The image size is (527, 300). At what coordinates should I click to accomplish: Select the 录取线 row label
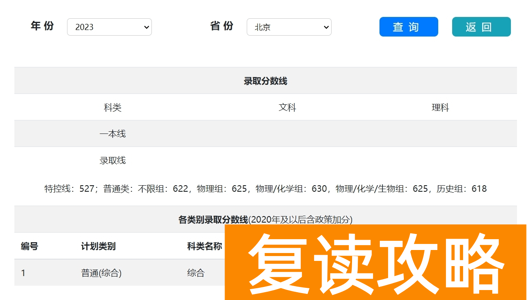coord(112,160)
